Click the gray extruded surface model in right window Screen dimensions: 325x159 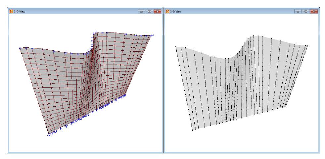(x=242, y=83)
